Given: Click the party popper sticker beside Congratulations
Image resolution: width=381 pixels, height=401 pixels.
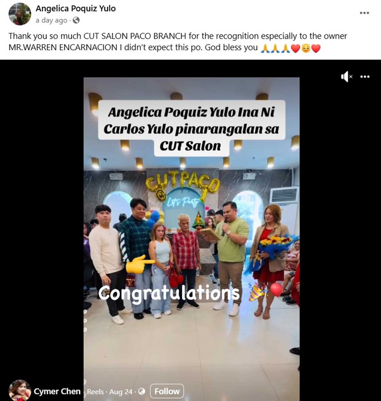Looking at the screenshot, I should [x=258, y=292].
